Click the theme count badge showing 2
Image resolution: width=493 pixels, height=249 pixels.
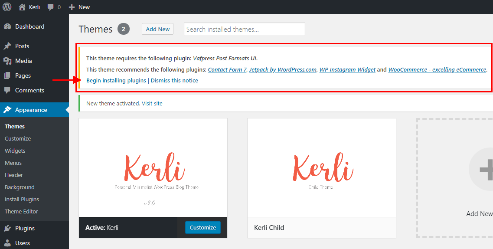tap(124, 29)
